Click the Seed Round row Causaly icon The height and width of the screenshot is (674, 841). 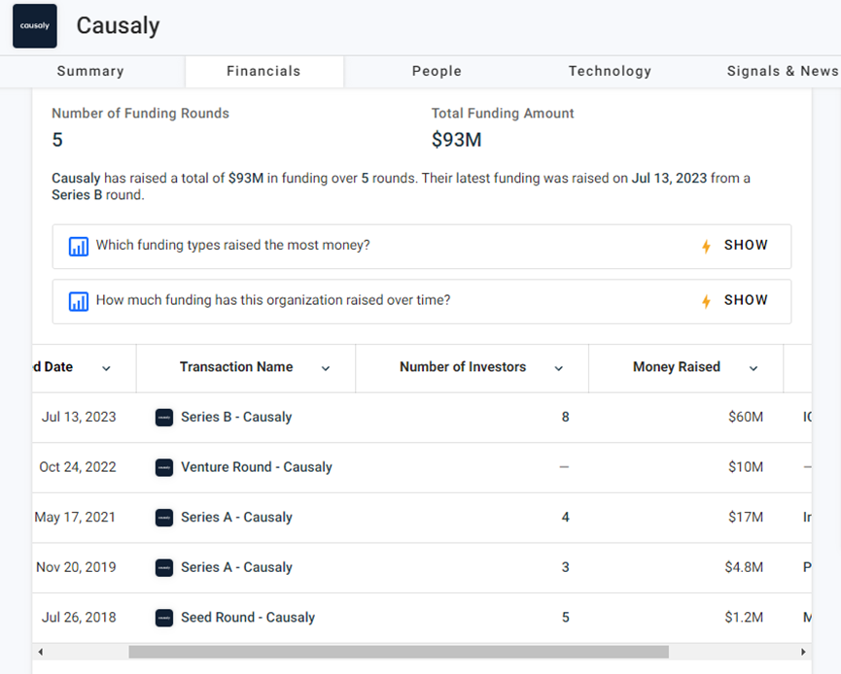164,618
